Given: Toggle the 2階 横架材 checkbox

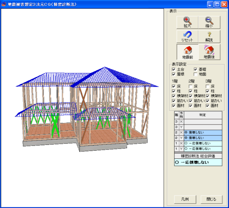Looking at the screenshot, I should (191, 96).
